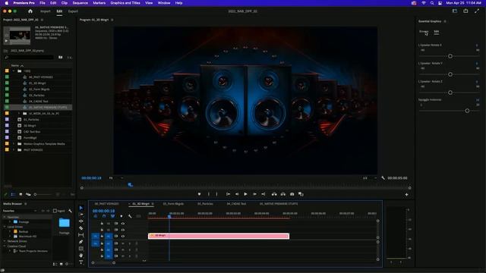This screenshot has height=273, width=486.
Task: Lock the top video track
Action: (102, 223)
